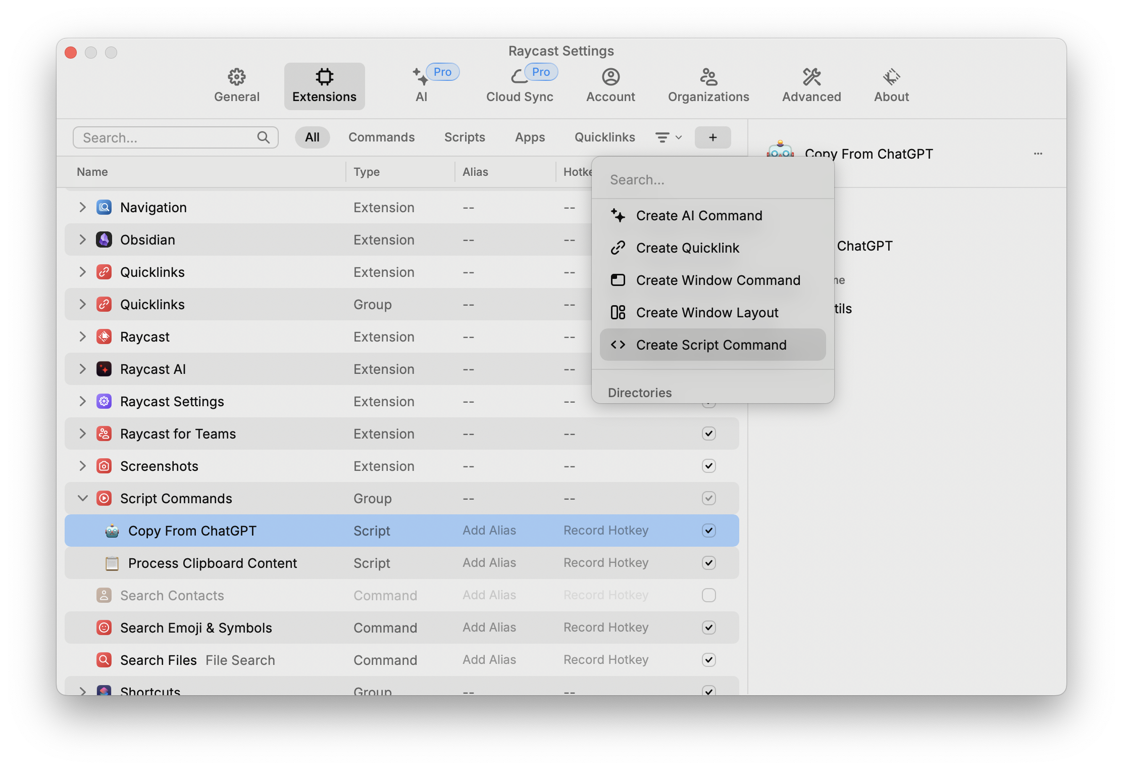Filter list by Quicklinks

tap(604, 137)
